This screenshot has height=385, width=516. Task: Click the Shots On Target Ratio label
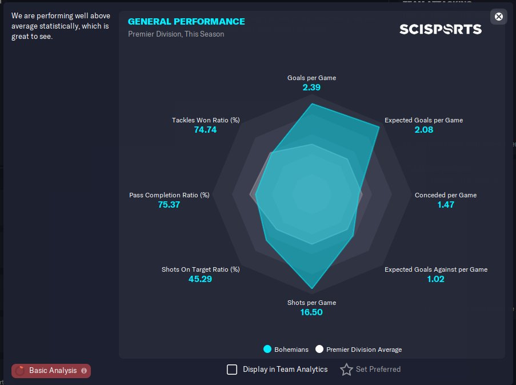point(201,269)
